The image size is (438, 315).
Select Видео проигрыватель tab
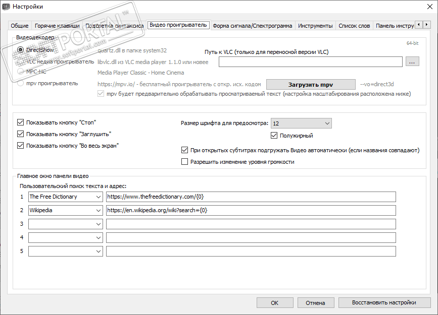point(178,25)
